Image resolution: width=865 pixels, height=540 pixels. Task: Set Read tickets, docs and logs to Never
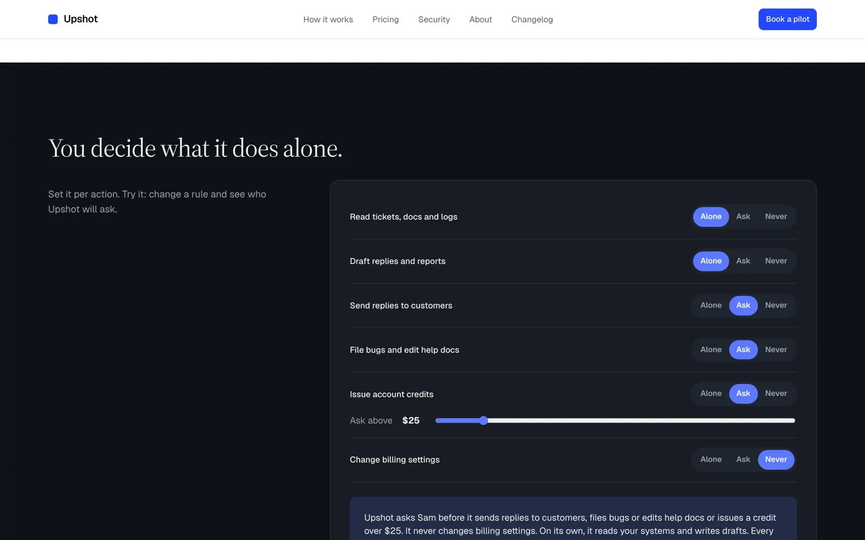point(776,217)
